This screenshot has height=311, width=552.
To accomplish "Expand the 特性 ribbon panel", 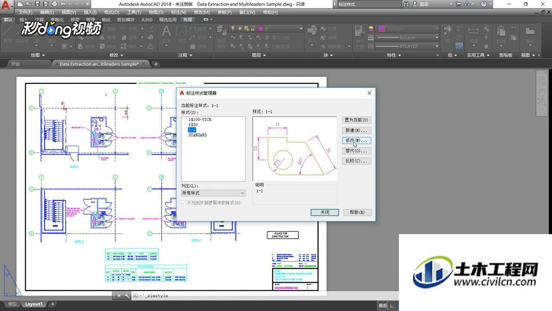I will tap(394, 55).
